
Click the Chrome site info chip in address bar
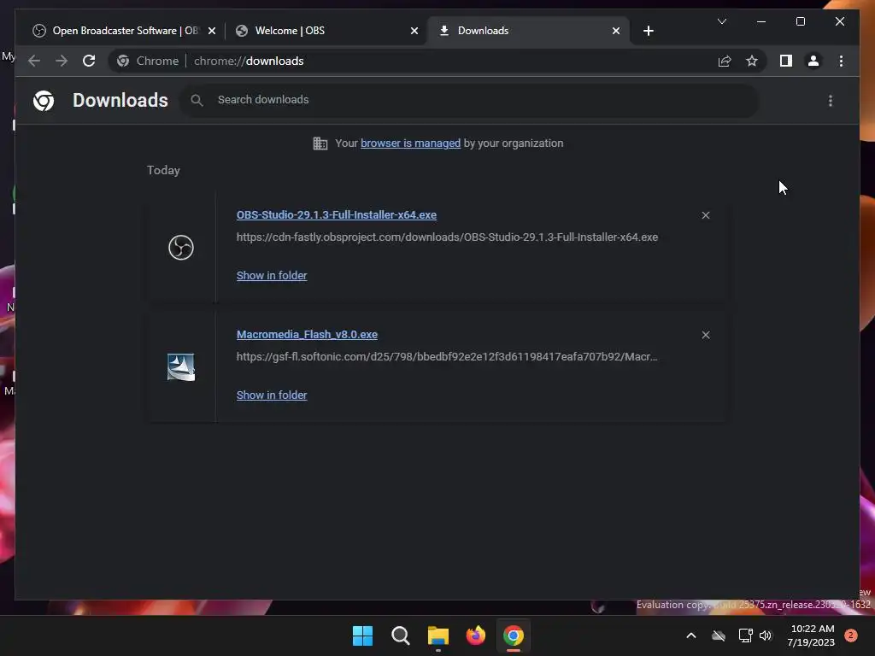[x=148, y=61]
